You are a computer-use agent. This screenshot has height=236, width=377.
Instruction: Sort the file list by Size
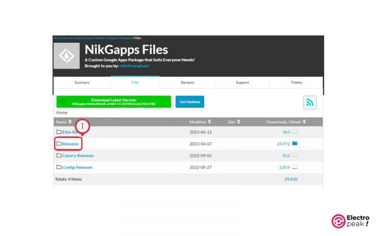pos(234,122)
